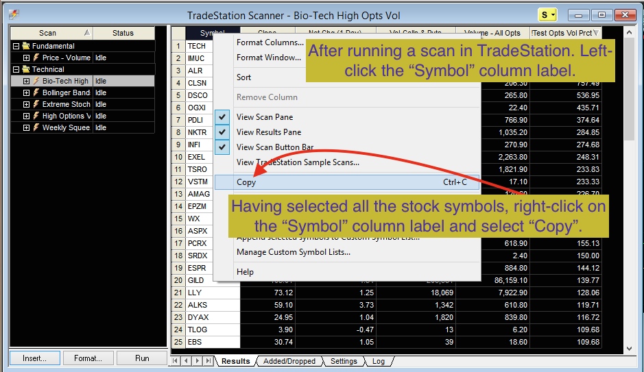Click the Status column header
The image size is (644, 372).
point(123,33)
